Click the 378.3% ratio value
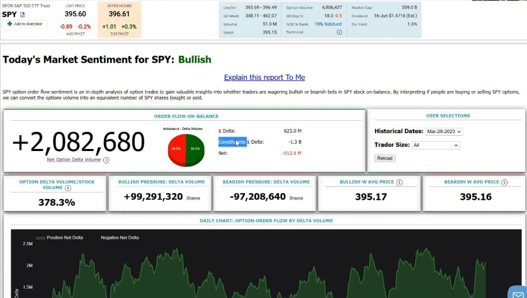Screen dimensions: 527x298 [x=57, y=202]
